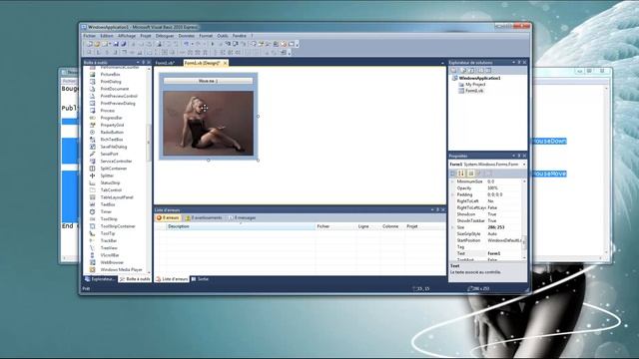Expand the Size property row
639x359 pixels.
(x=452, y=227)
